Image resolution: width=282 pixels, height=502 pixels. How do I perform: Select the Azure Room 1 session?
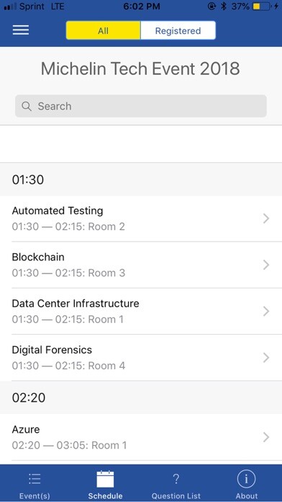coord(141,437)
